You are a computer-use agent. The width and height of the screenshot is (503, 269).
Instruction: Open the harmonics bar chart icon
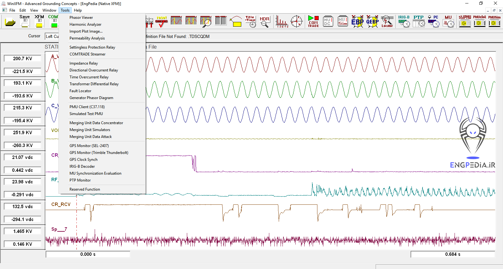(x=282, y=22)
